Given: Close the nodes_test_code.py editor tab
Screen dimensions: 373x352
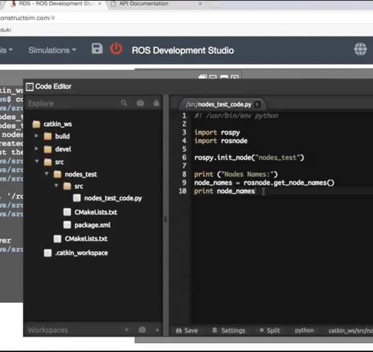Looking at the screenshot, I should 257,104.
